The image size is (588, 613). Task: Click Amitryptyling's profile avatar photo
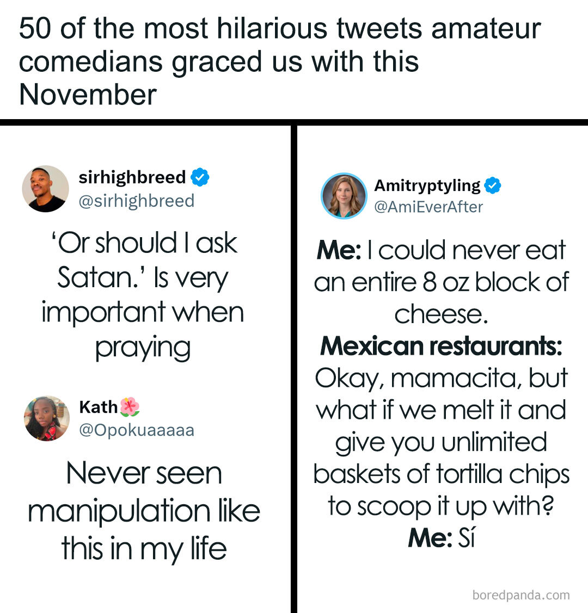tap(344, 196)
